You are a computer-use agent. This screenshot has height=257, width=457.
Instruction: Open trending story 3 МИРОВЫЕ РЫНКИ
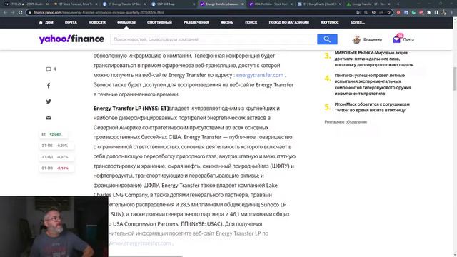(x=374, y=59)
